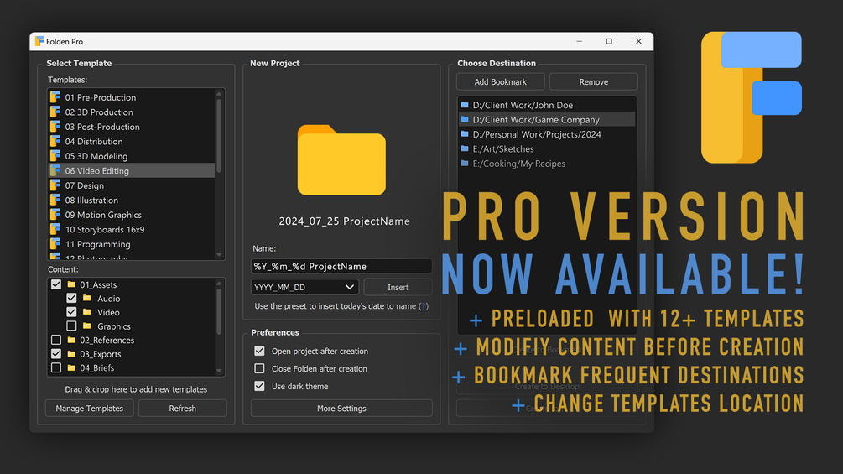Open the YYYY_MM_DD date preset dropdown

pyautogui.click(x=304, y=287)
